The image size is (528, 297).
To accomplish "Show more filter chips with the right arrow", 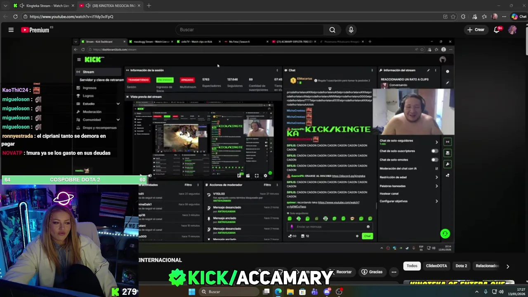I will pyautogui.click(x=508, y=266).
